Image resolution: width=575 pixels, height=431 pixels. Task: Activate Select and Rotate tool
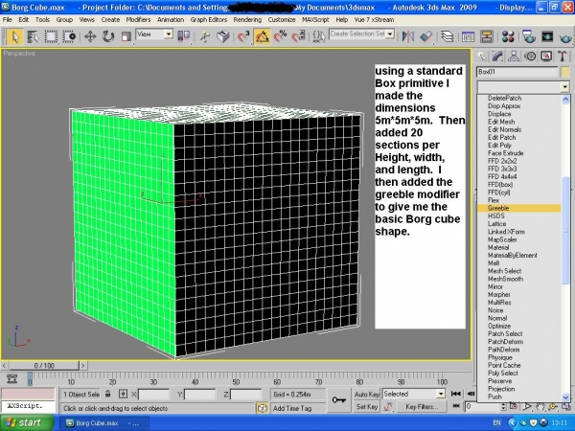click(108, 36)
